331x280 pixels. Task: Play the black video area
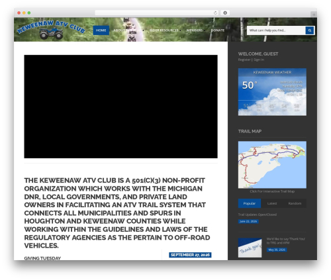tap(120, 107)
